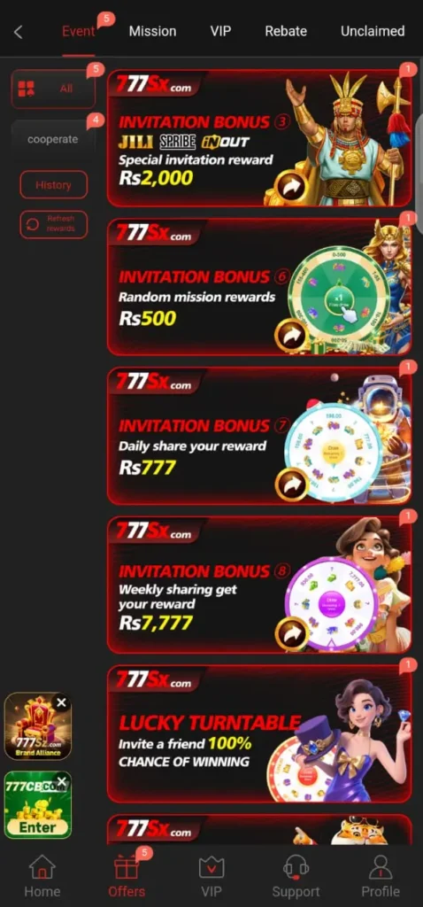Image resolution: width=423 pixels, height=907 pixels.
Task: Switch to the Mission tab
Action: click(x=152, y=31)
